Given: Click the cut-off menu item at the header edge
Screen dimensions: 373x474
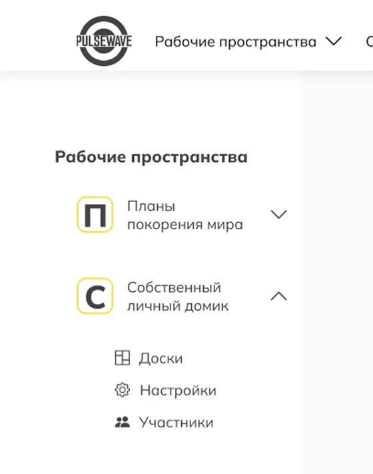Looking at the screenshot, I should point(370,42).
